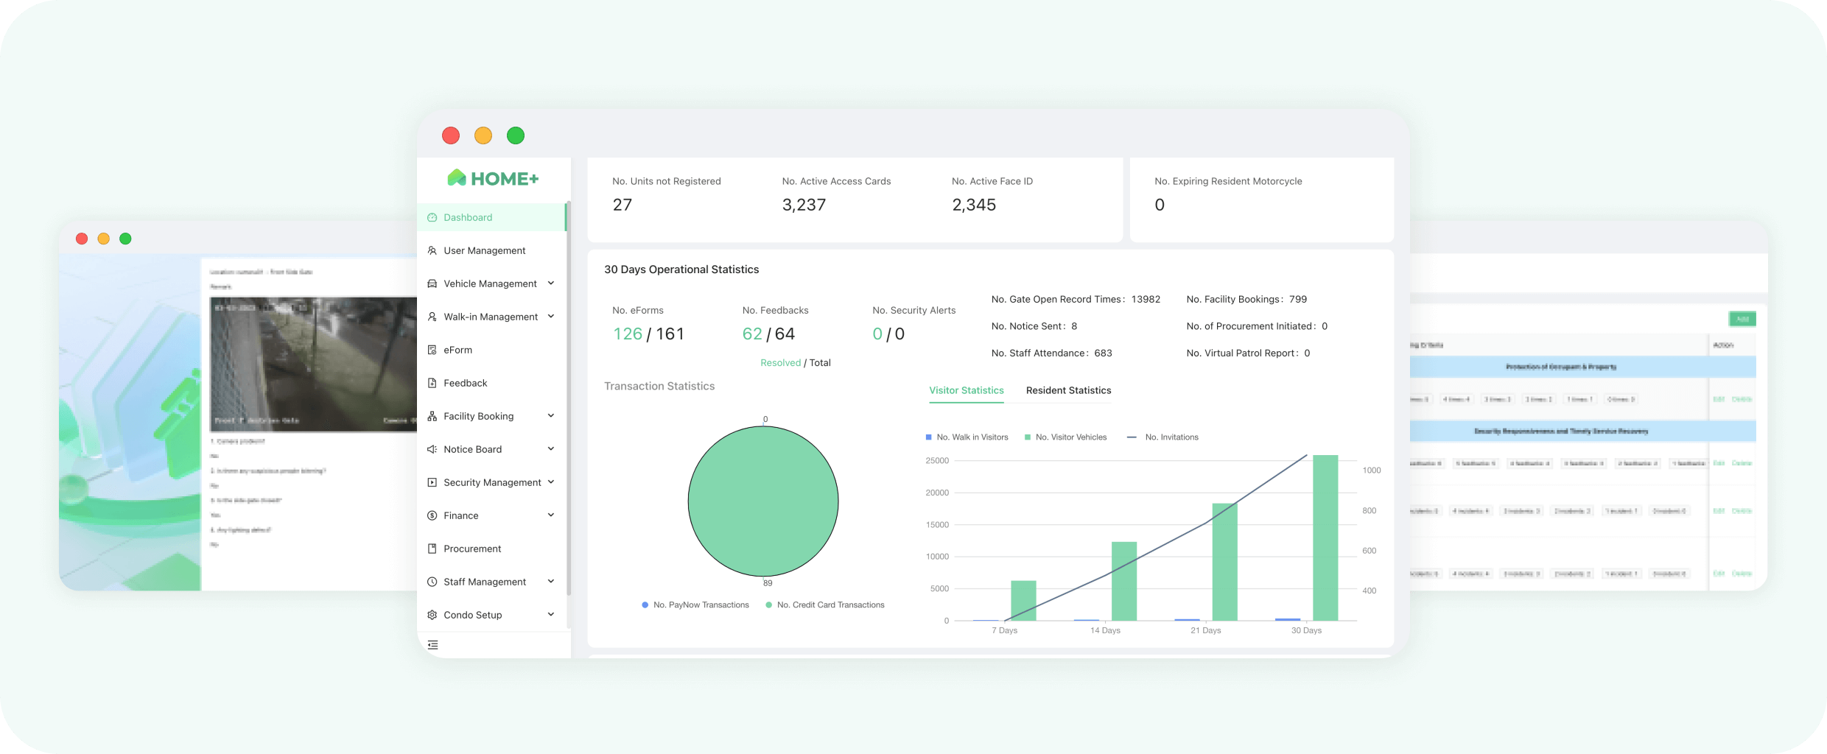
Task: Toggle No. Walk in Visitors legend series
Action: [966, 437]
